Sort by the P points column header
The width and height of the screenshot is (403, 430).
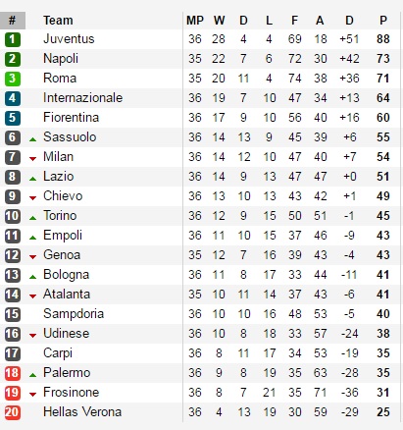click(383, 21)
